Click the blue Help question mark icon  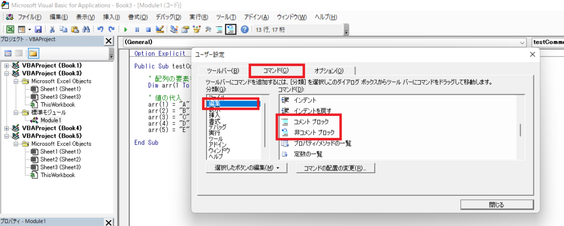click(x=245, y=29)
